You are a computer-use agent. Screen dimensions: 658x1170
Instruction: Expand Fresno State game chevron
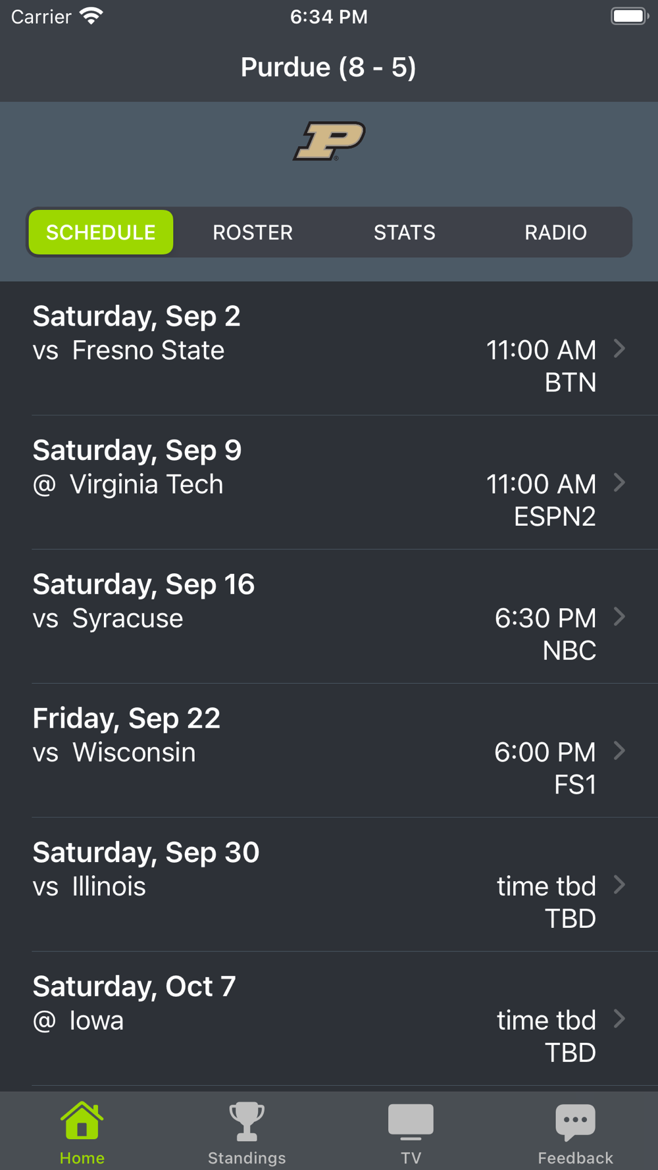pyautogui.click(x=619, y=348)
